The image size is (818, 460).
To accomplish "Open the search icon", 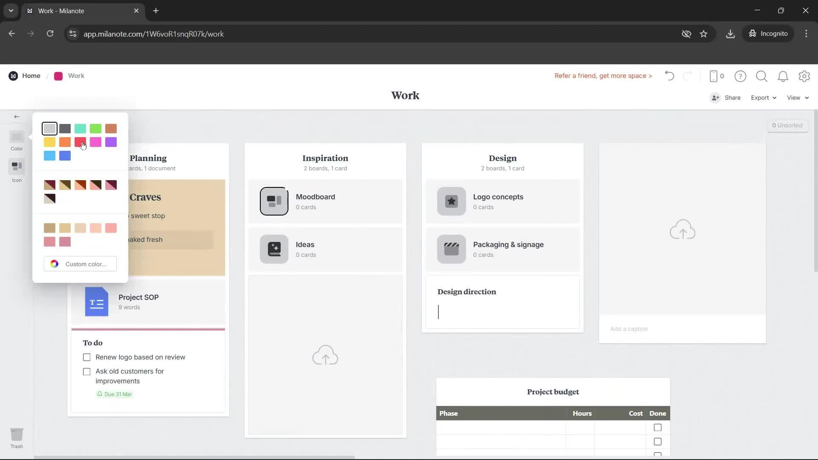I will pyautogui.click(x=761, y=76).
